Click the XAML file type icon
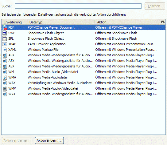The height and width of the screenshot is (145, 167). tap(5, 50)
